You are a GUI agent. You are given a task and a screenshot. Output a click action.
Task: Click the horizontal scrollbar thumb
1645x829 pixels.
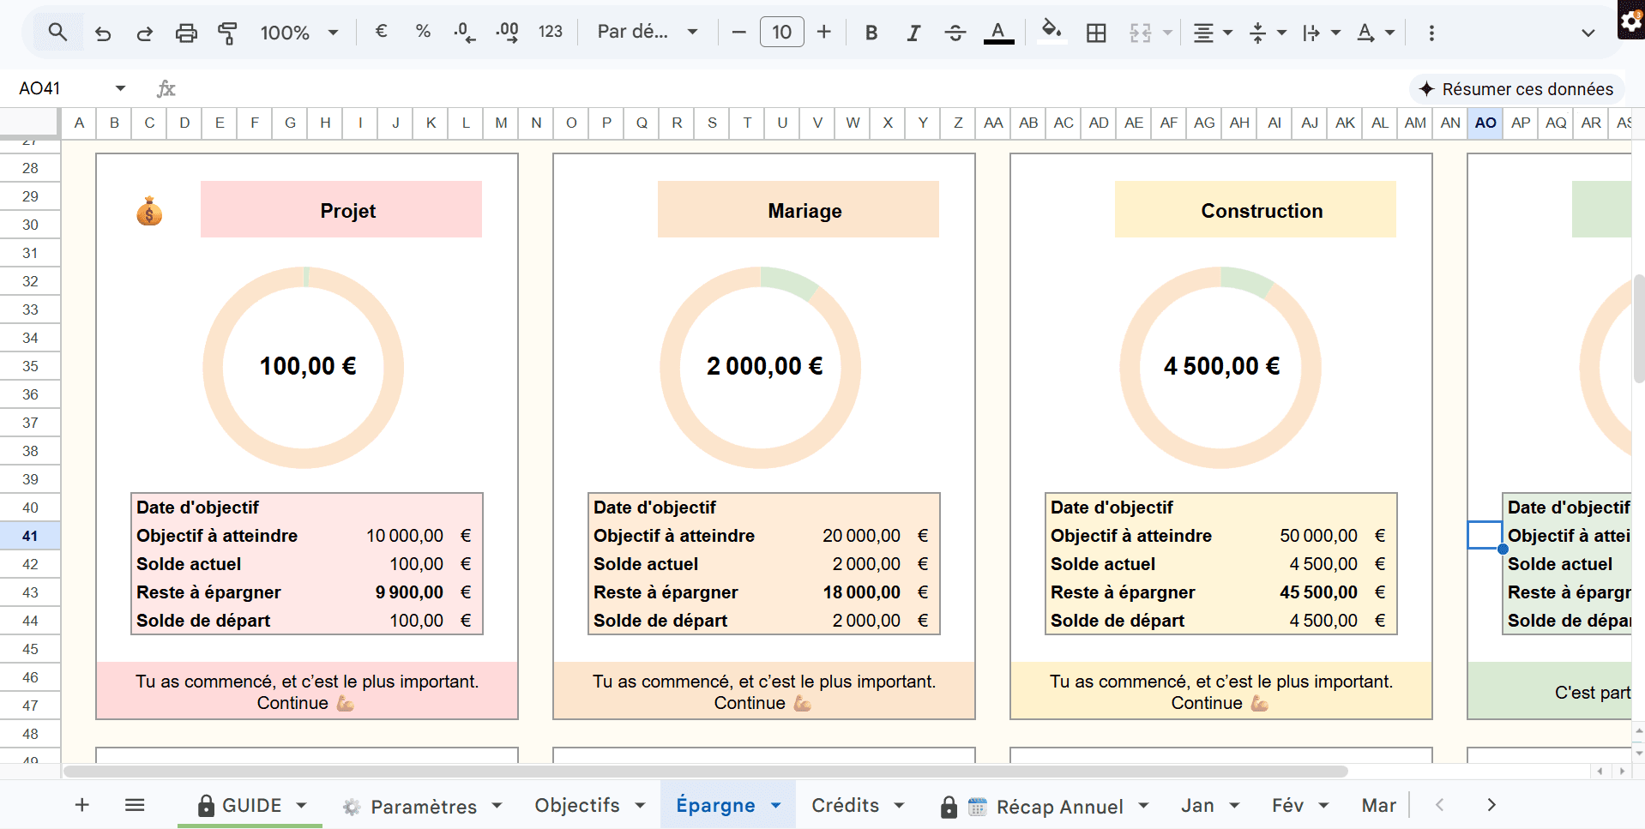[705, 772]
